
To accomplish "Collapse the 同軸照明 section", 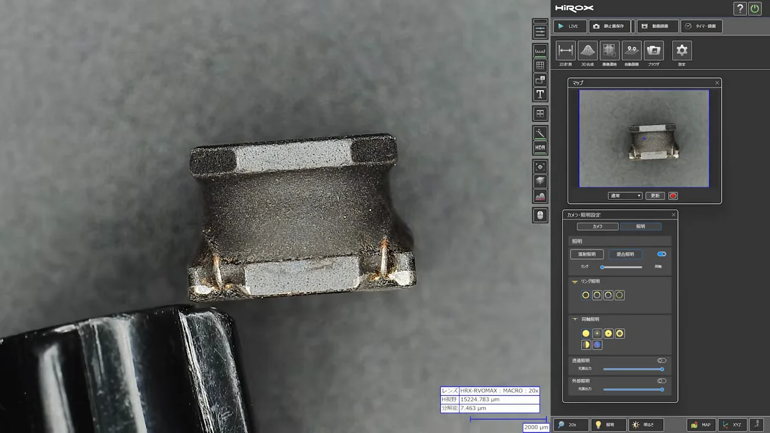I will pos(574,319).
